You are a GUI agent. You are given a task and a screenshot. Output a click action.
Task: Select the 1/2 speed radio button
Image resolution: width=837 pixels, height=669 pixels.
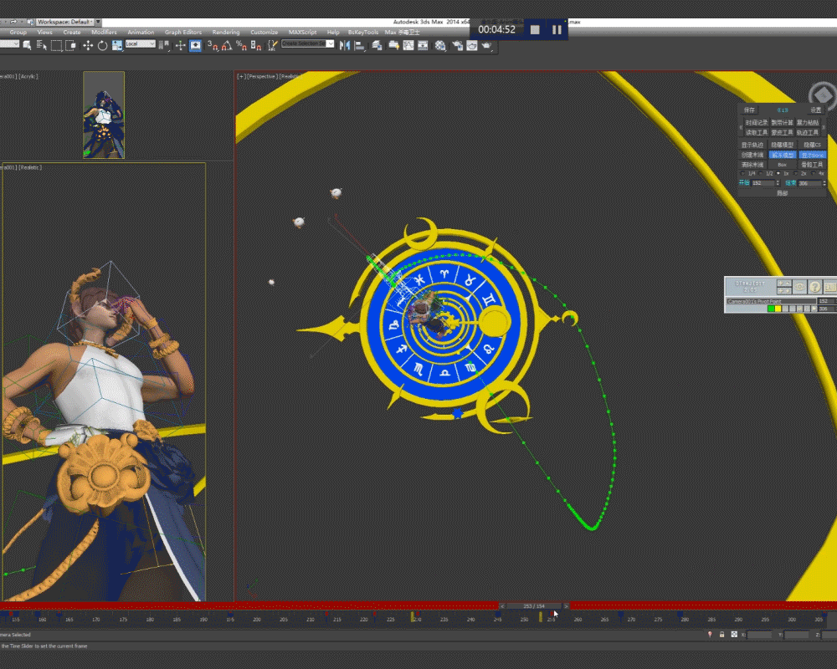pyautogui.click(x=761, y=173)
